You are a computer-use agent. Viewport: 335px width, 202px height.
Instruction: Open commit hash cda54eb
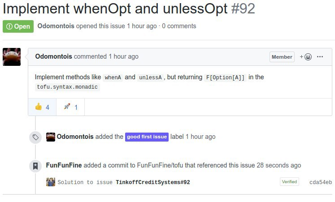(321, 182)
